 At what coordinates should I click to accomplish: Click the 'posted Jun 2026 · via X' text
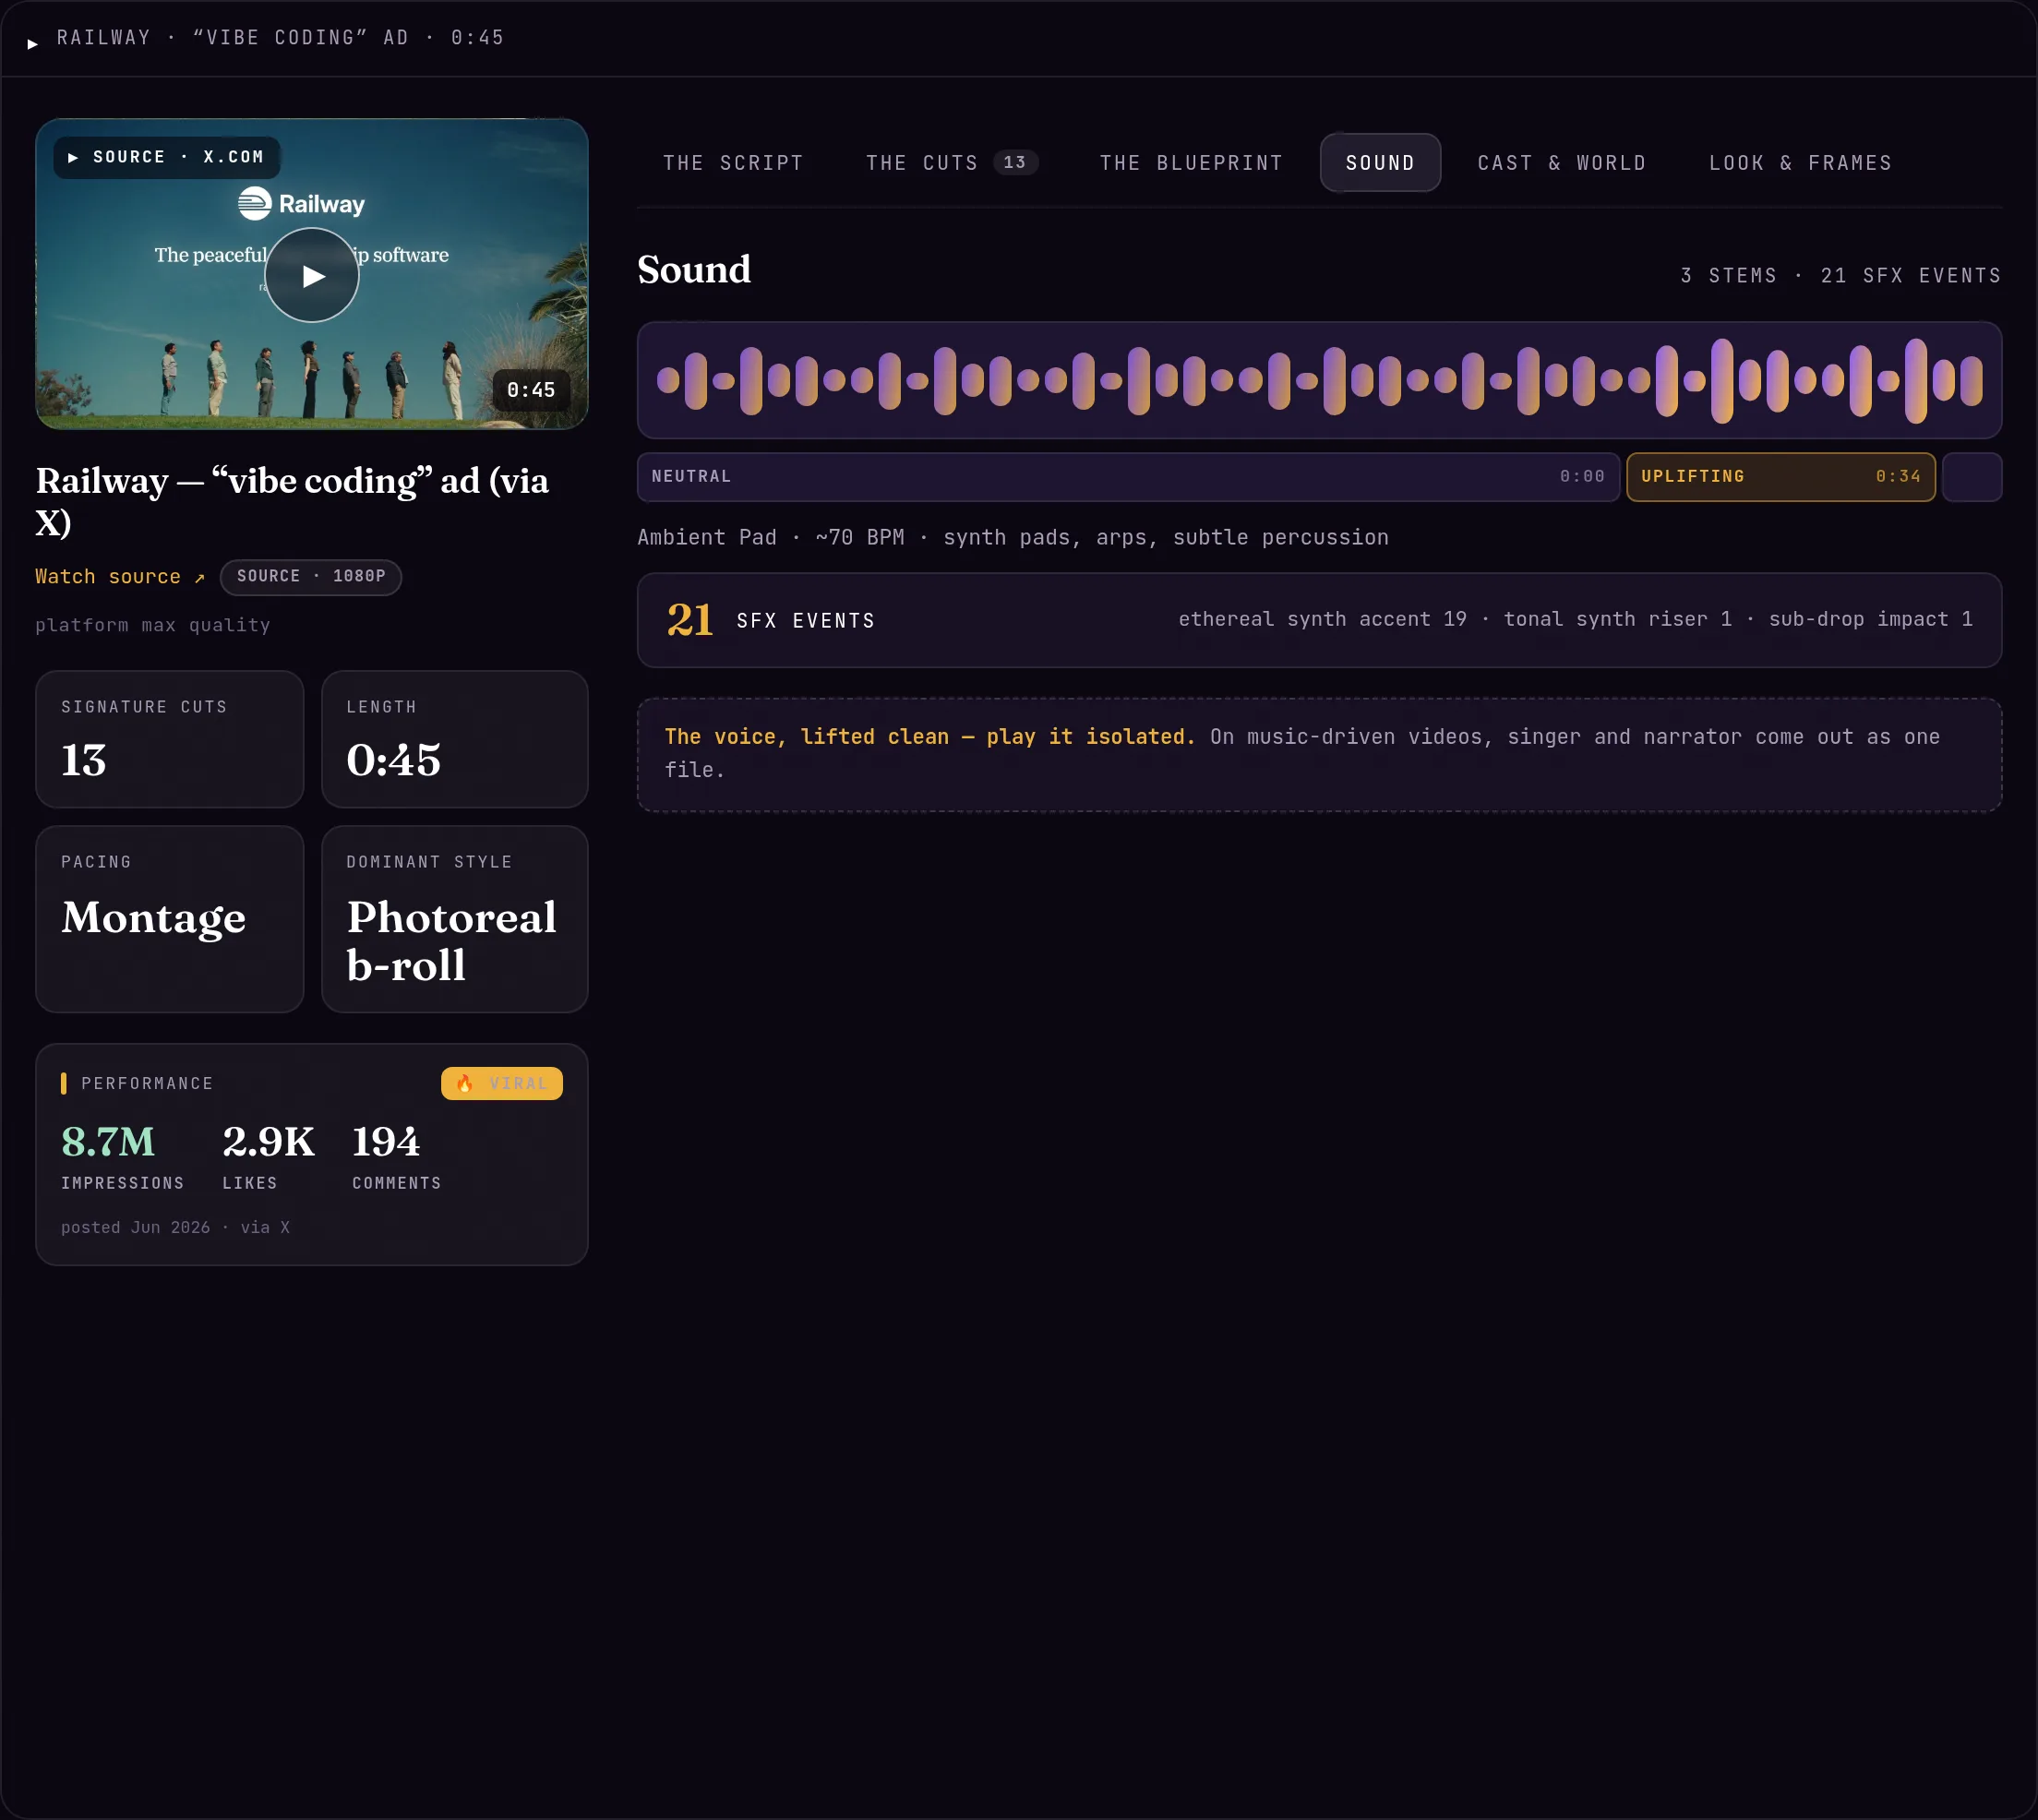(175, 1228)
